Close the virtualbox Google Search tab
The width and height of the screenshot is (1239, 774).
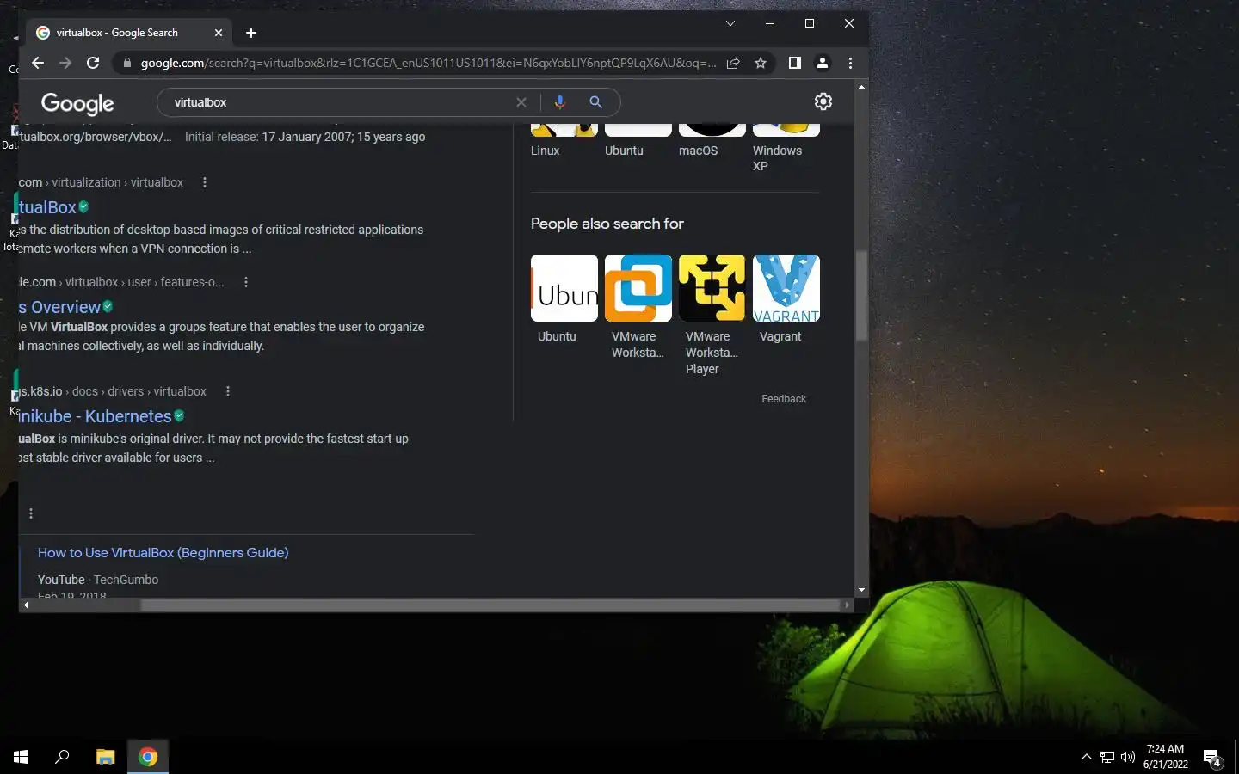pyautogui.click(x=219, y=33)
